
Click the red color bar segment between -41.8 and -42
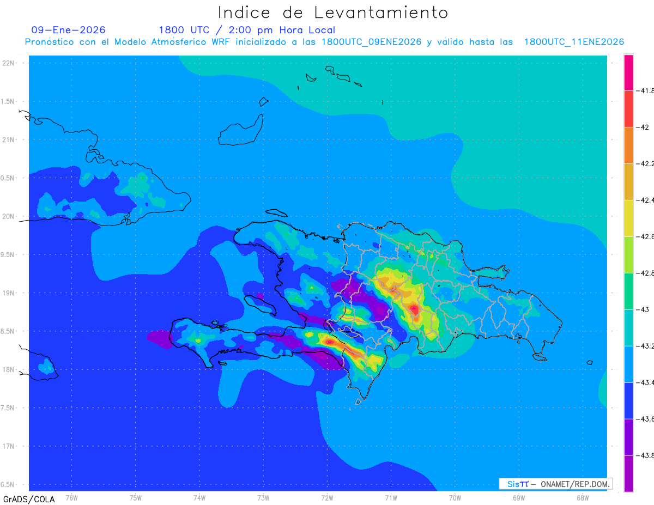tap(628, 109)
